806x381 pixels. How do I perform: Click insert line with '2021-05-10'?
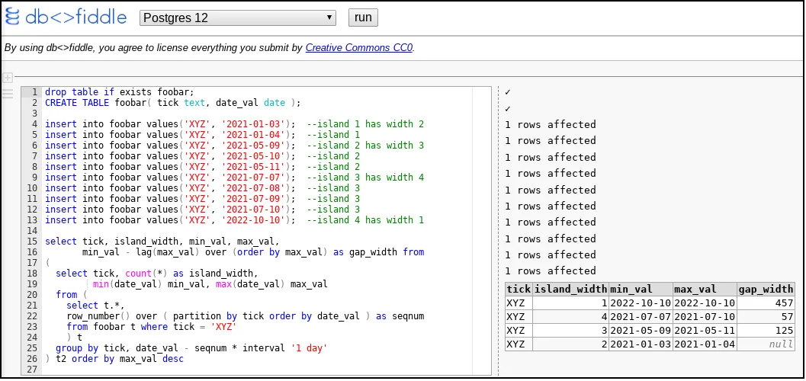coord(203,156)
